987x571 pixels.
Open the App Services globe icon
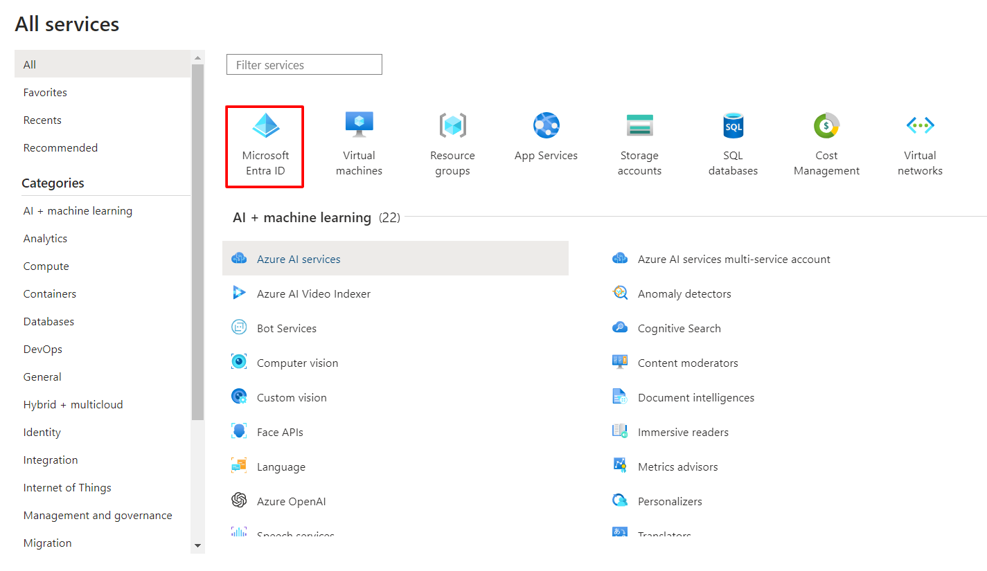tap(546, 125)
